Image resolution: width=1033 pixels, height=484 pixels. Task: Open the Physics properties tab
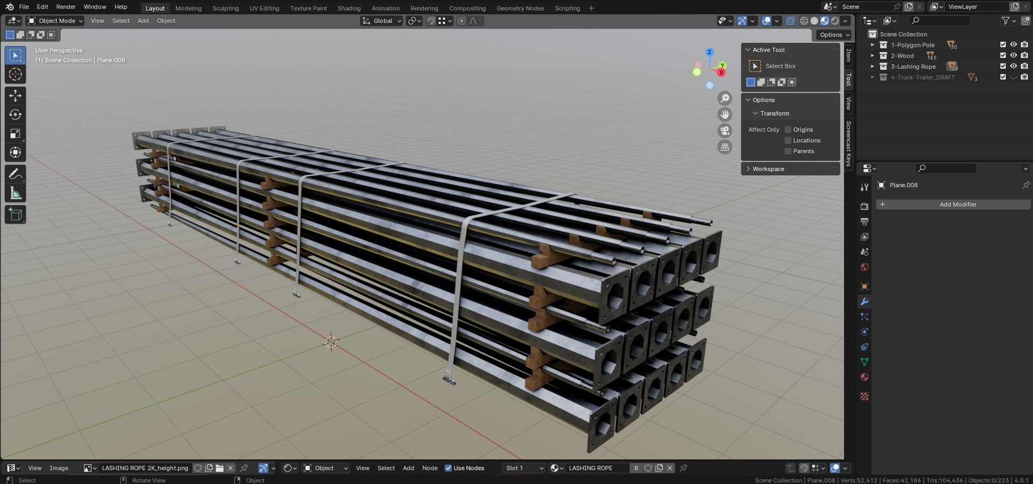click(864, 332)
